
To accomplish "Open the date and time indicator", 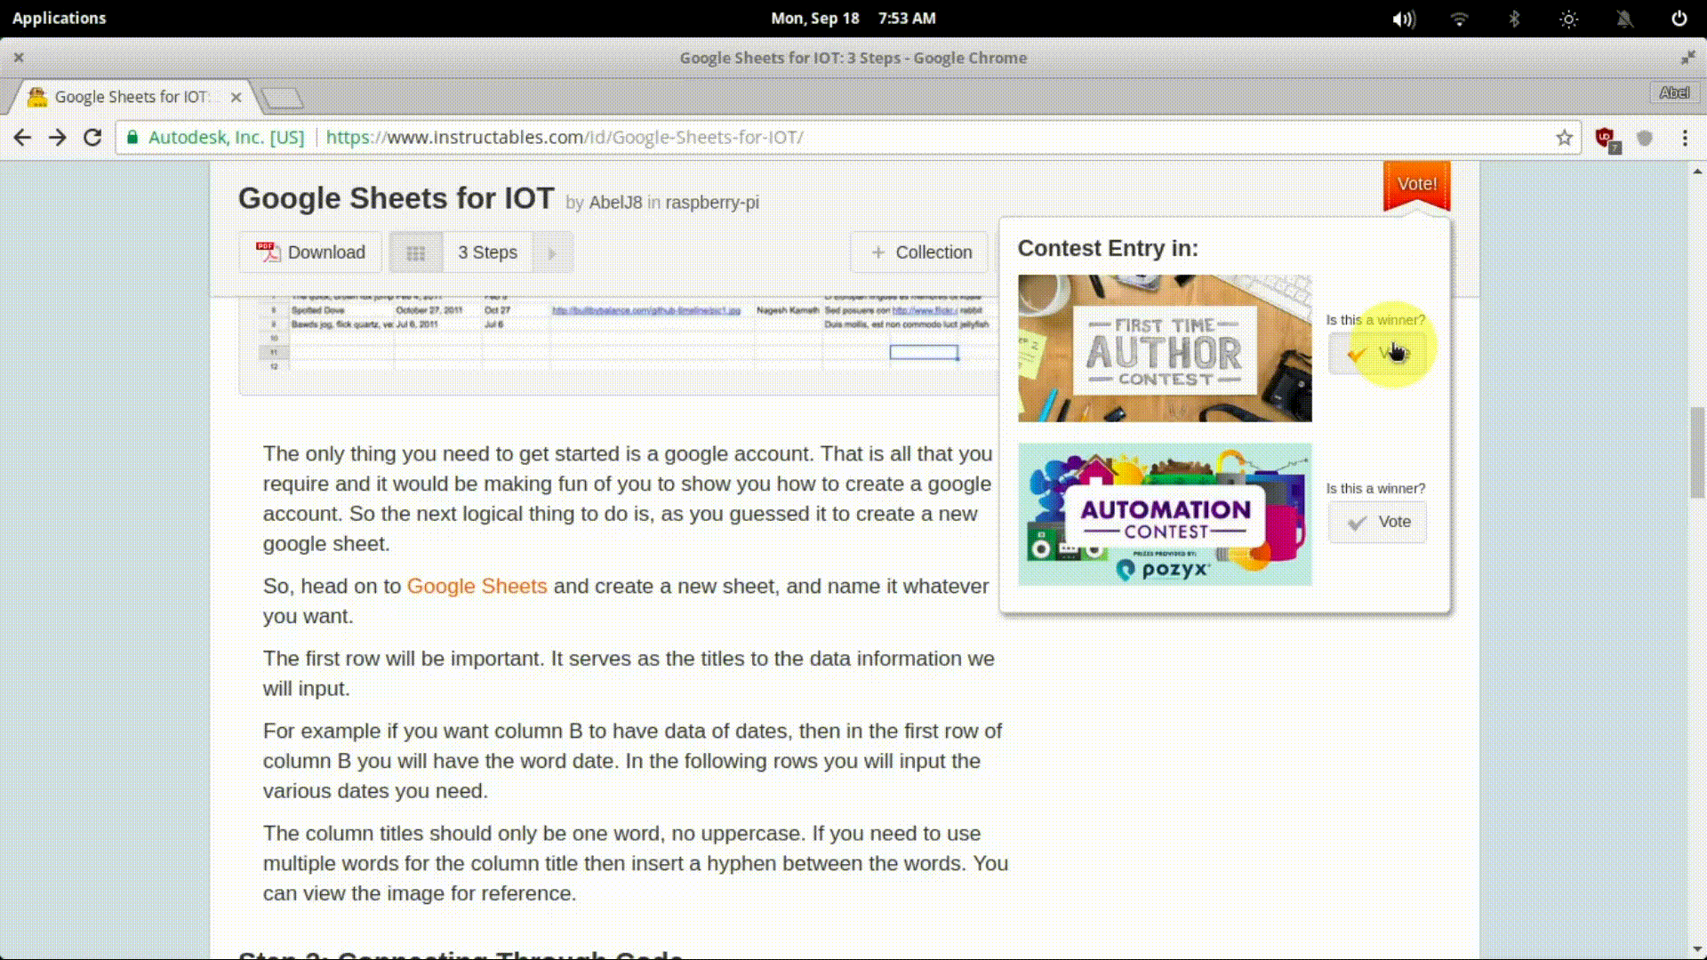I will 853,19.
